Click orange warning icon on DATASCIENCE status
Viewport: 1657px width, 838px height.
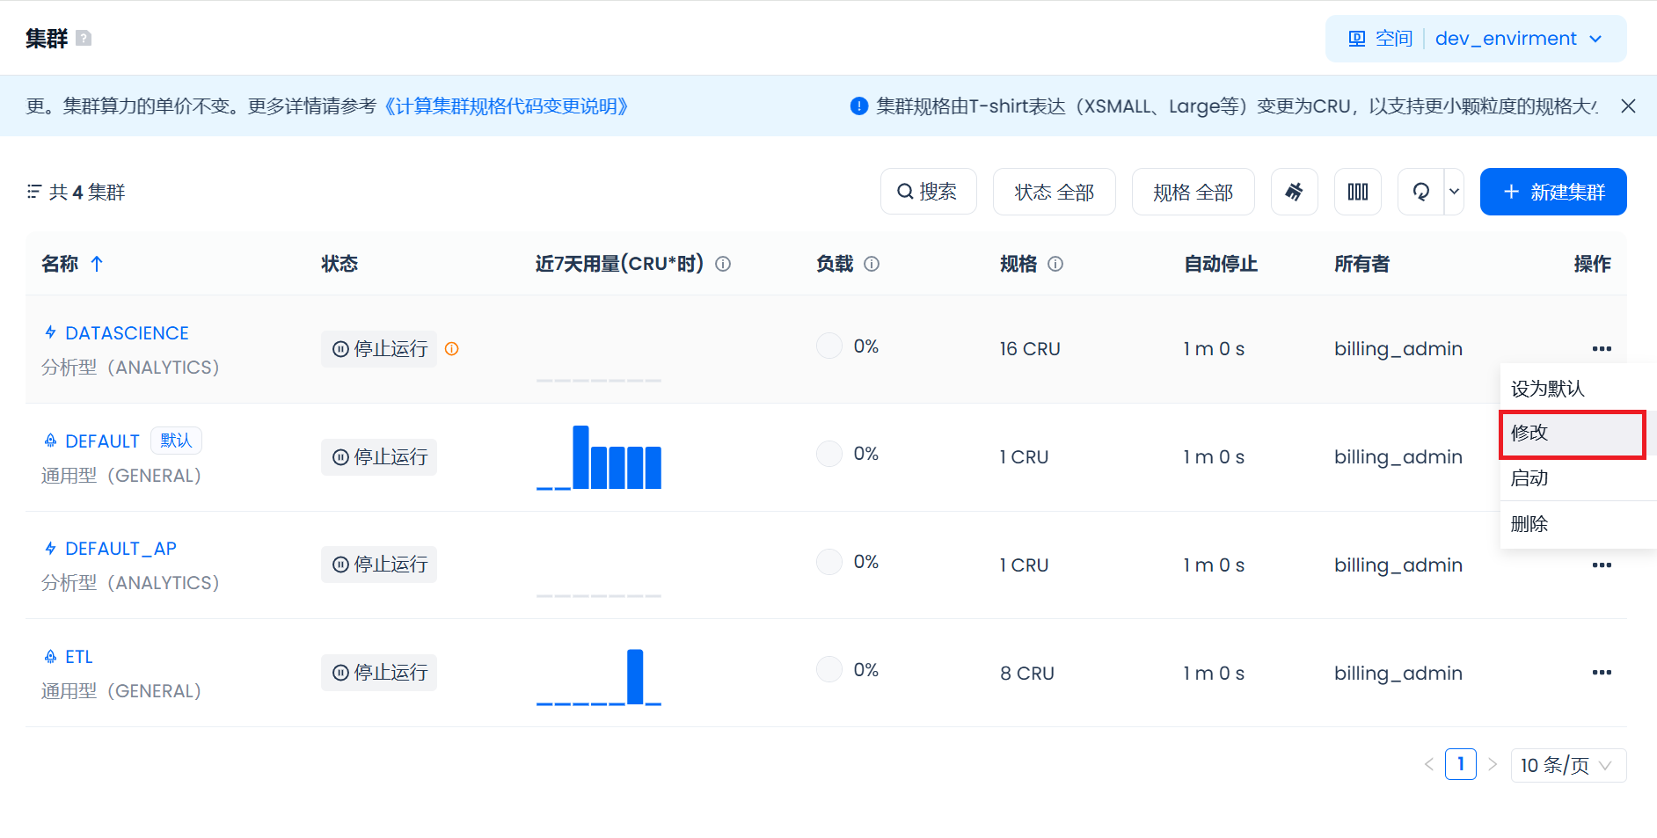click(452, 349)
